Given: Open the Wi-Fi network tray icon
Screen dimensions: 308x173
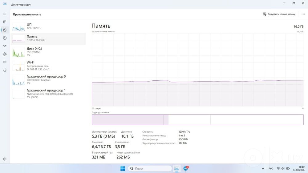Looking at the screenshot, I should click(x=278, y=168).
